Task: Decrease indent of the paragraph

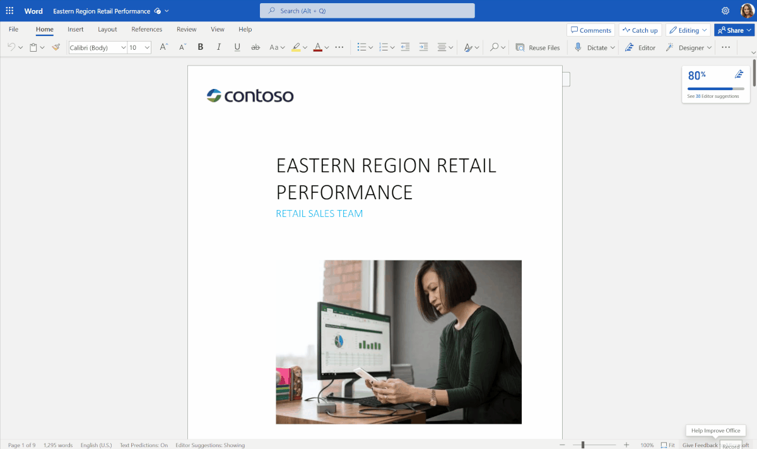Action: click(405, 47)
